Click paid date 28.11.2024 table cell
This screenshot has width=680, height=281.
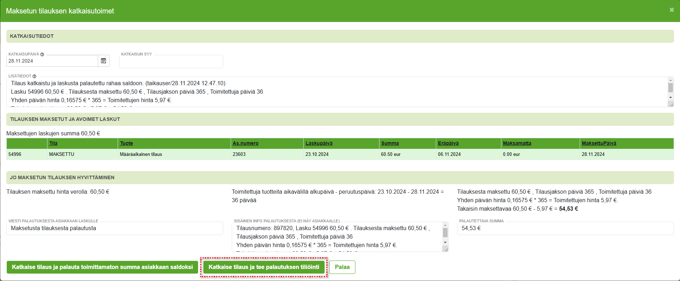(627, 154)
